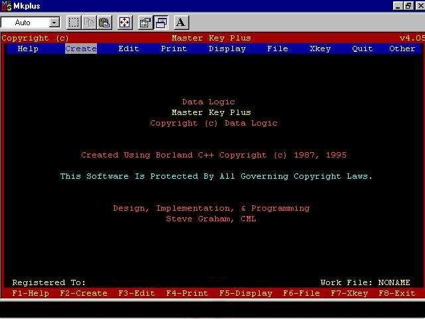Choose Quit in the menu bar
Image resolution: width=425 pixels, height=319 pixels.
pos(363,49)
